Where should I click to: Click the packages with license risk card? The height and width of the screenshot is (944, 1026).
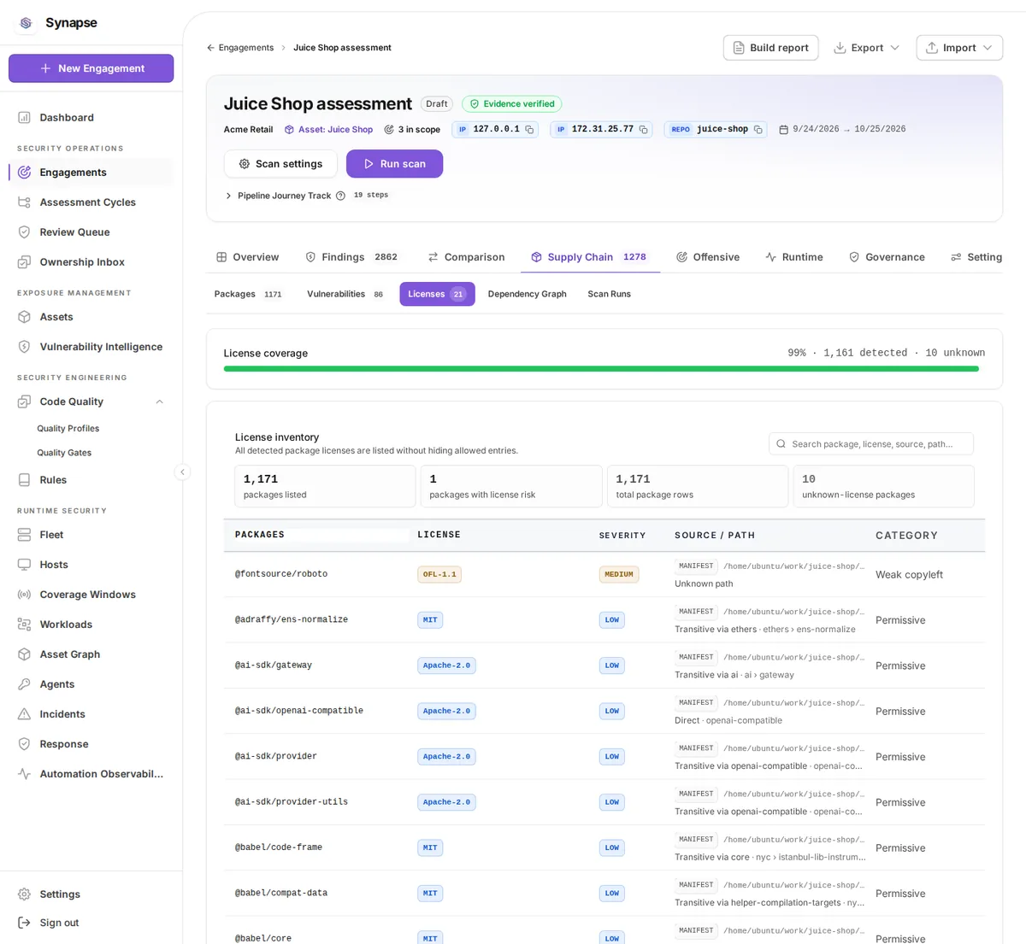[x=511, y=486]
